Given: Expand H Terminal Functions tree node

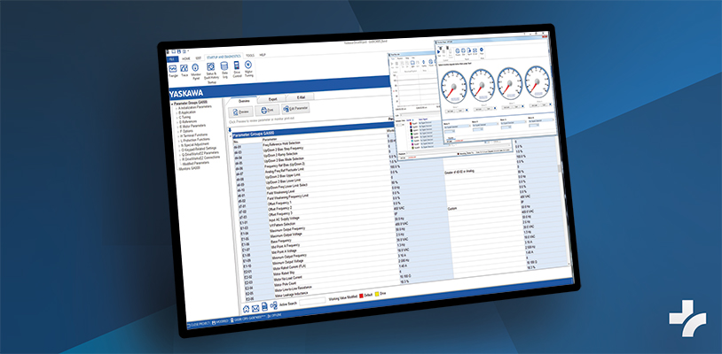Looking at the screenshot, I should click(177, 136).
